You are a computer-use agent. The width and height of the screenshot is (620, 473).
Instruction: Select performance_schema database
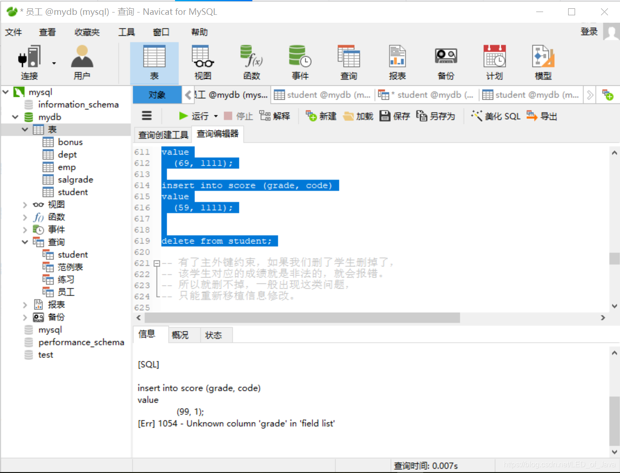click(81, 342)
